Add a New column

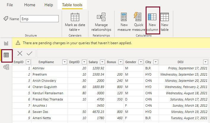pyautogui.click(x=152, y=22)
